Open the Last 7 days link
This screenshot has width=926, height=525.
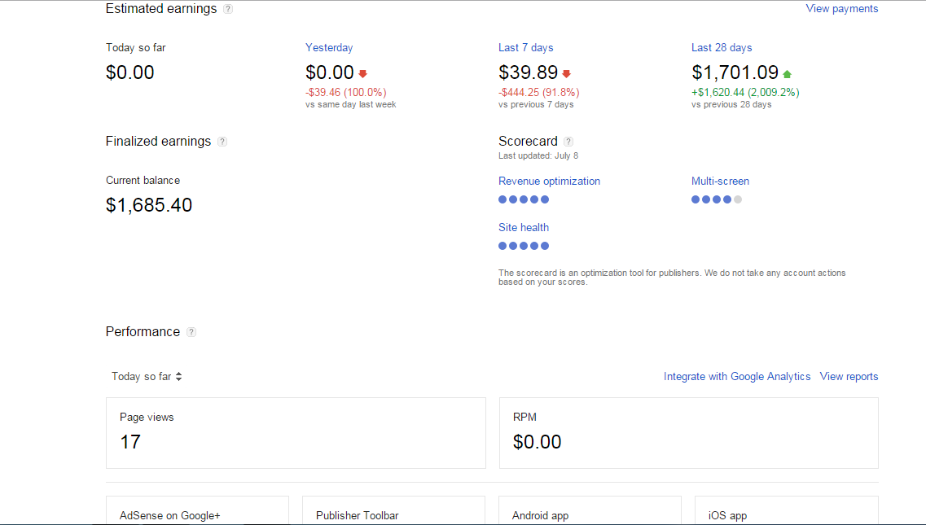click(525, 48)
